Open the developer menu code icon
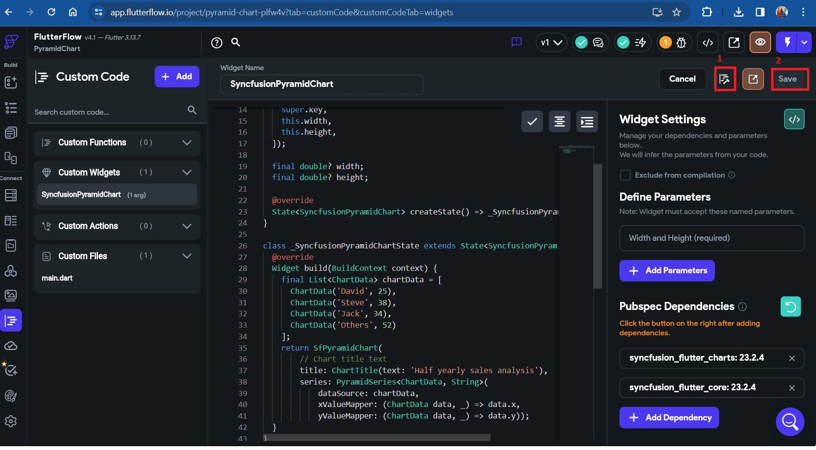 (708, 43)
